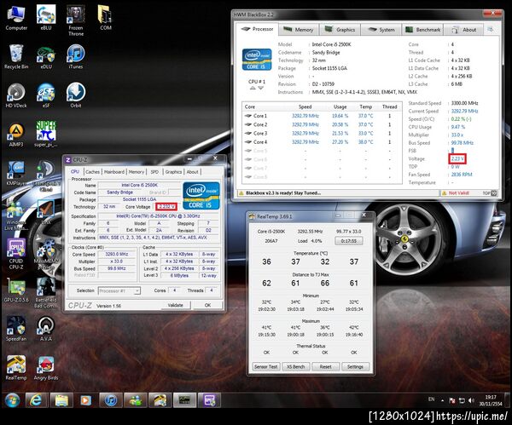Open the RealTemp taskbar icon
The image size is (512, 425).
(x=160, y=400)
